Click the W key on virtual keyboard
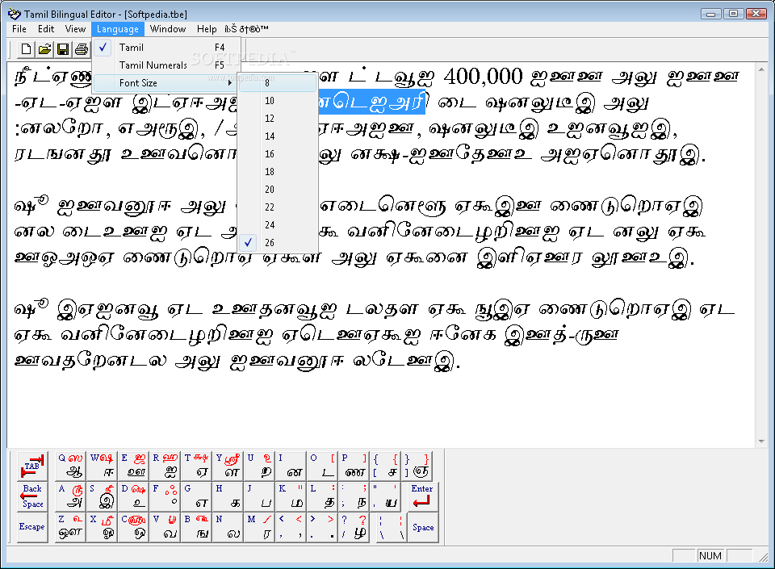The height and width of the screenshot is (569, 775). 102,465
